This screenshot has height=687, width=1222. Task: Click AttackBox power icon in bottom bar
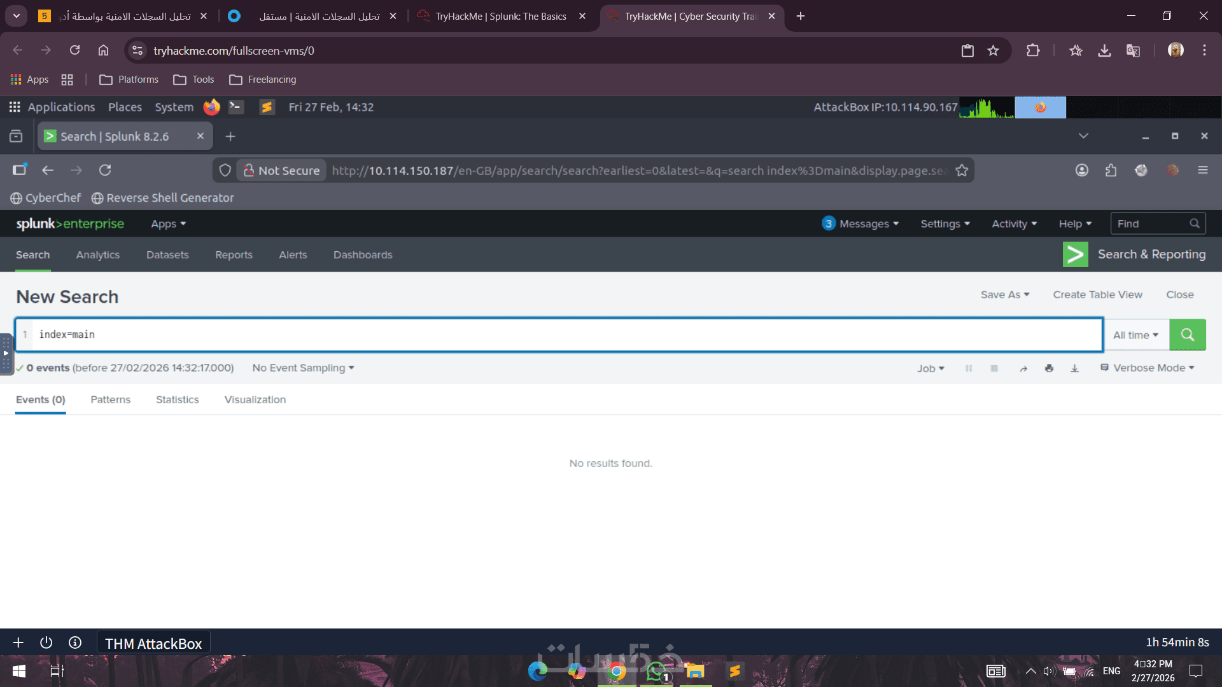coord(46,642)
